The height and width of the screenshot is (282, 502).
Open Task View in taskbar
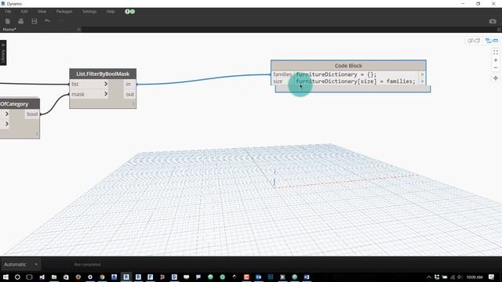[30, 277]
